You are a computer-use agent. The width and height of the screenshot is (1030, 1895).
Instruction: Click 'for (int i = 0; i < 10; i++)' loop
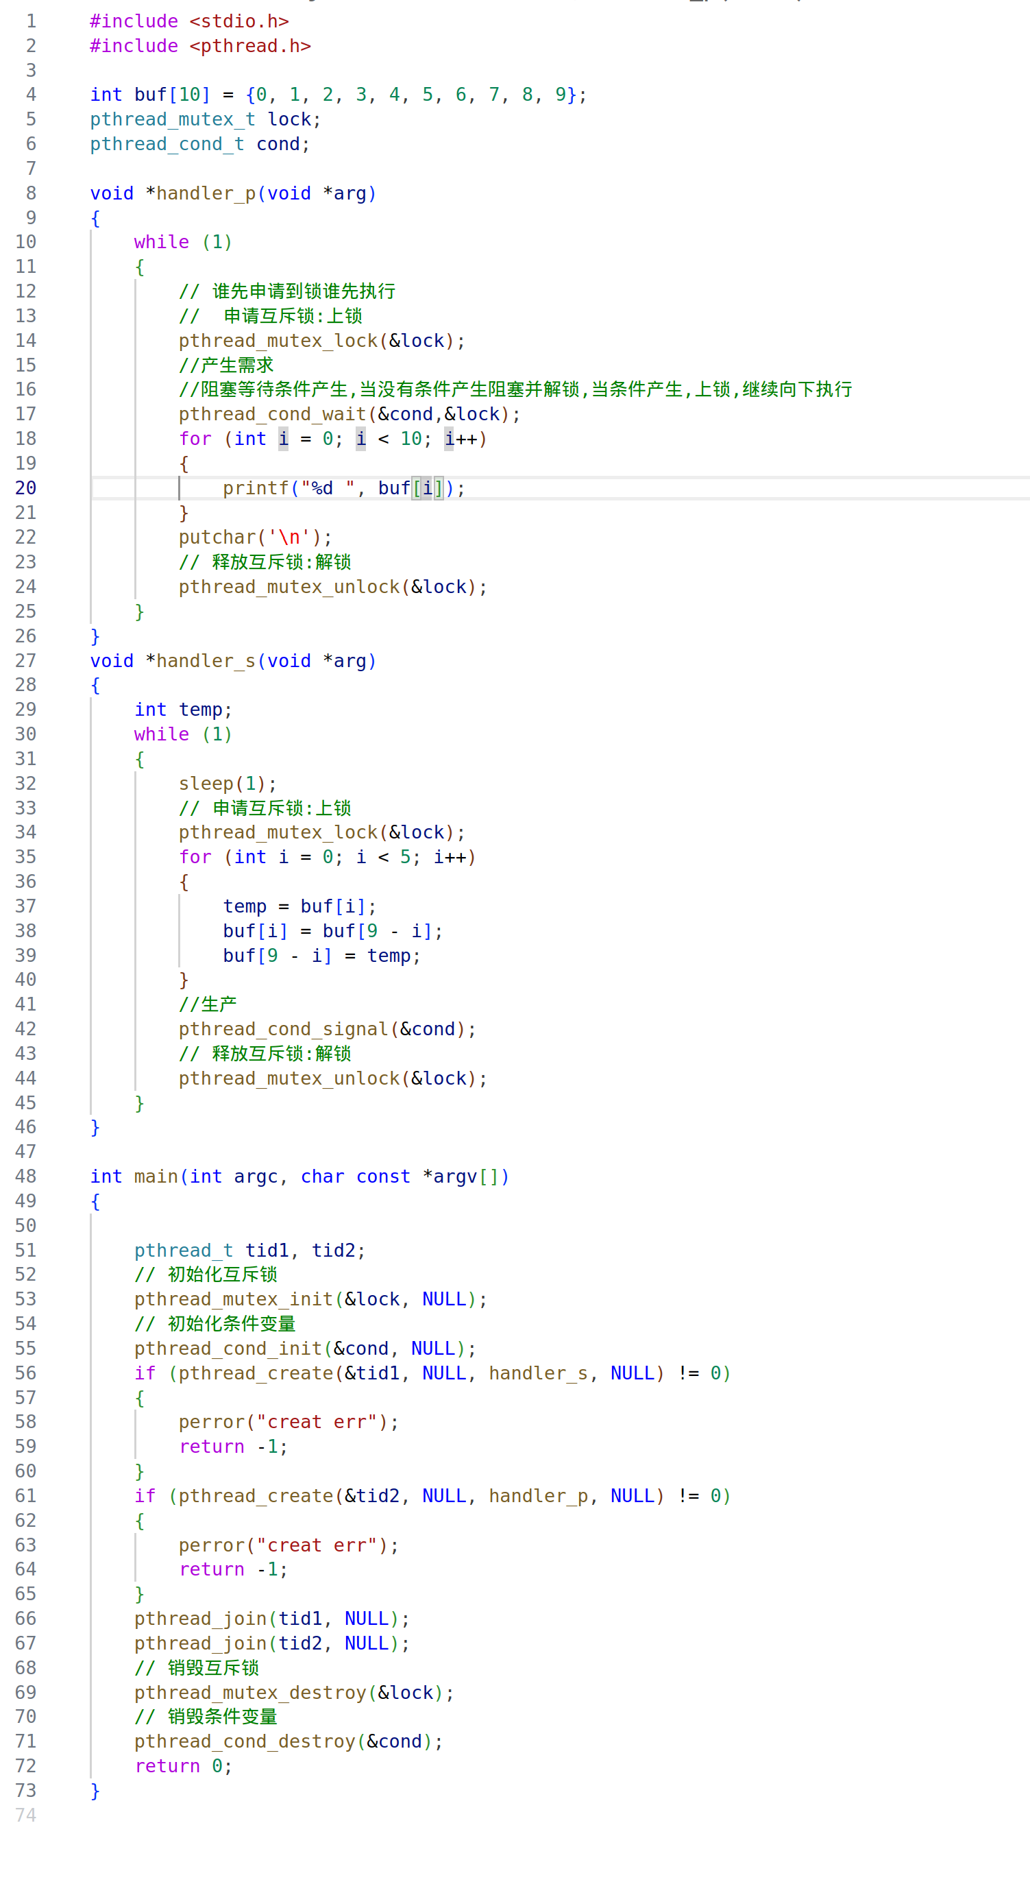tap(333, 439)
